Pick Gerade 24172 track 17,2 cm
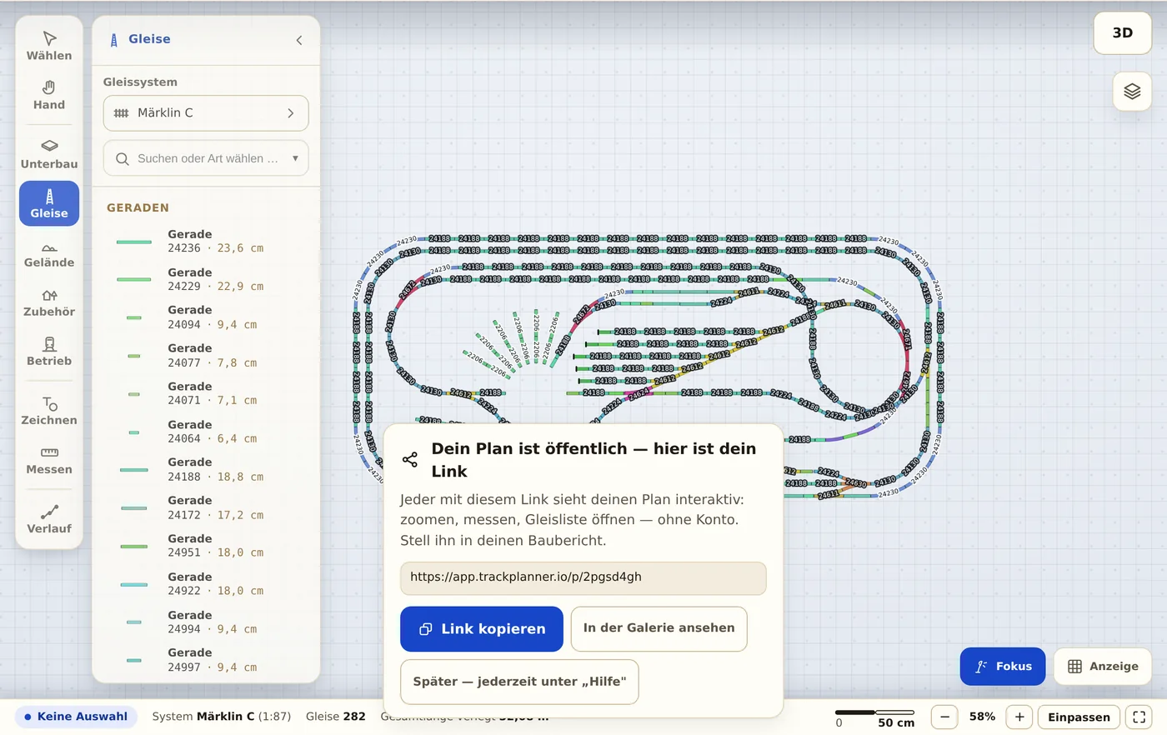 click(x=206, y=508)
